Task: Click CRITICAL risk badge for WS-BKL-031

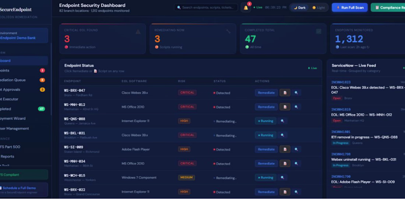Action: click(187, 135)
